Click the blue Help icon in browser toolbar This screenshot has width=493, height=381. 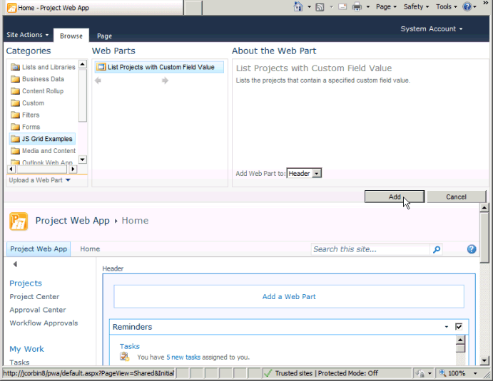point(467,6)
